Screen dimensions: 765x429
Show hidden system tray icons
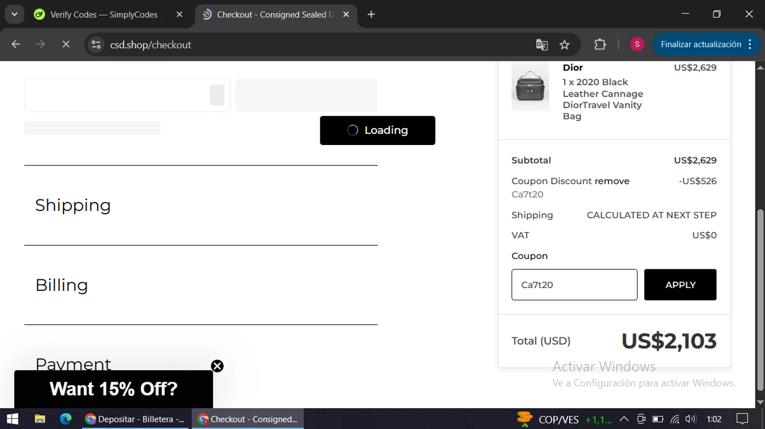624,419
